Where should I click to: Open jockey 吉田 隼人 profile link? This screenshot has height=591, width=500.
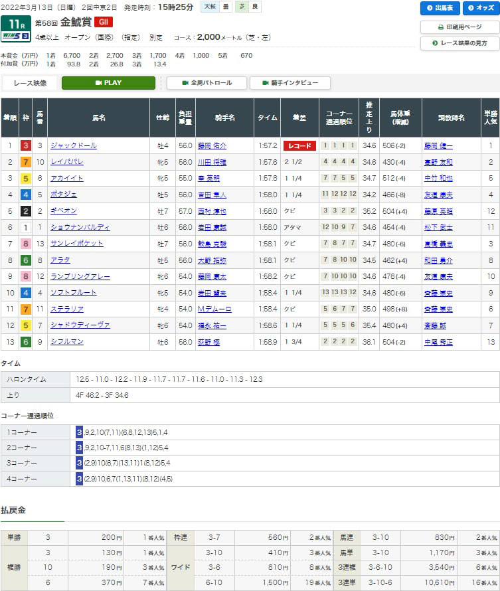pyautogui.click(x=212, y=195)
